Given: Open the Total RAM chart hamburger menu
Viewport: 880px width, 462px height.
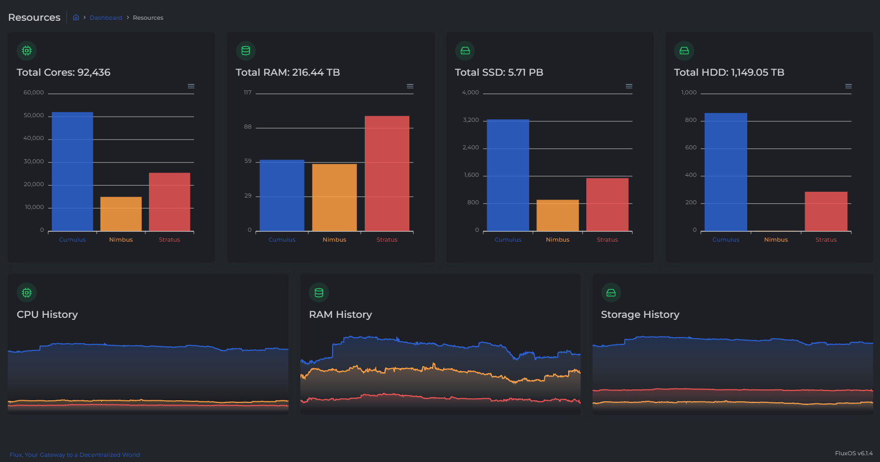Looking at the screenshot, I should (410, 87).
